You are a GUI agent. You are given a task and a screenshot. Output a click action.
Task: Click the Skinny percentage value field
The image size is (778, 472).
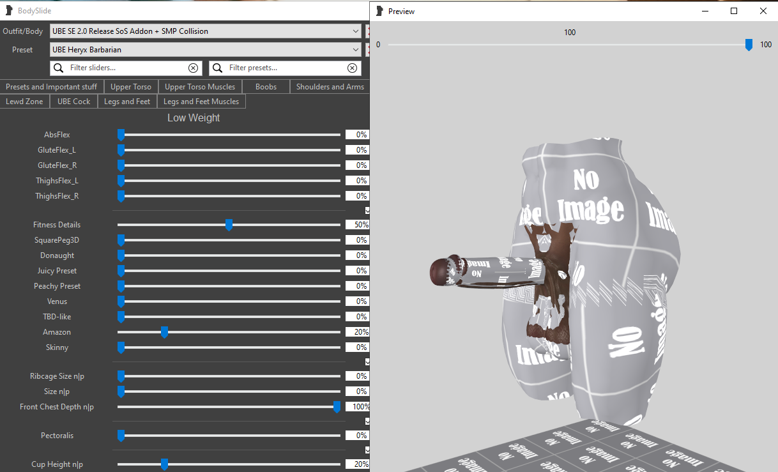pos(357,347)
